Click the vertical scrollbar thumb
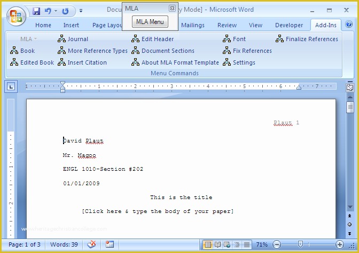The width and height of the screenshot is (359, 253). (350, 107)
